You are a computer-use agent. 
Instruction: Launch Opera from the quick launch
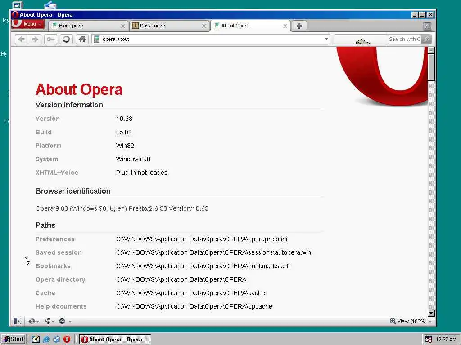[67, 340]
